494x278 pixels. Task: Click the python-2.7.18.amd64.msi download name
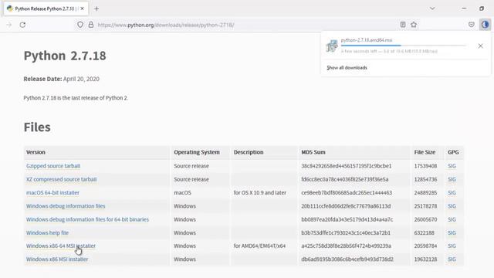367,40
